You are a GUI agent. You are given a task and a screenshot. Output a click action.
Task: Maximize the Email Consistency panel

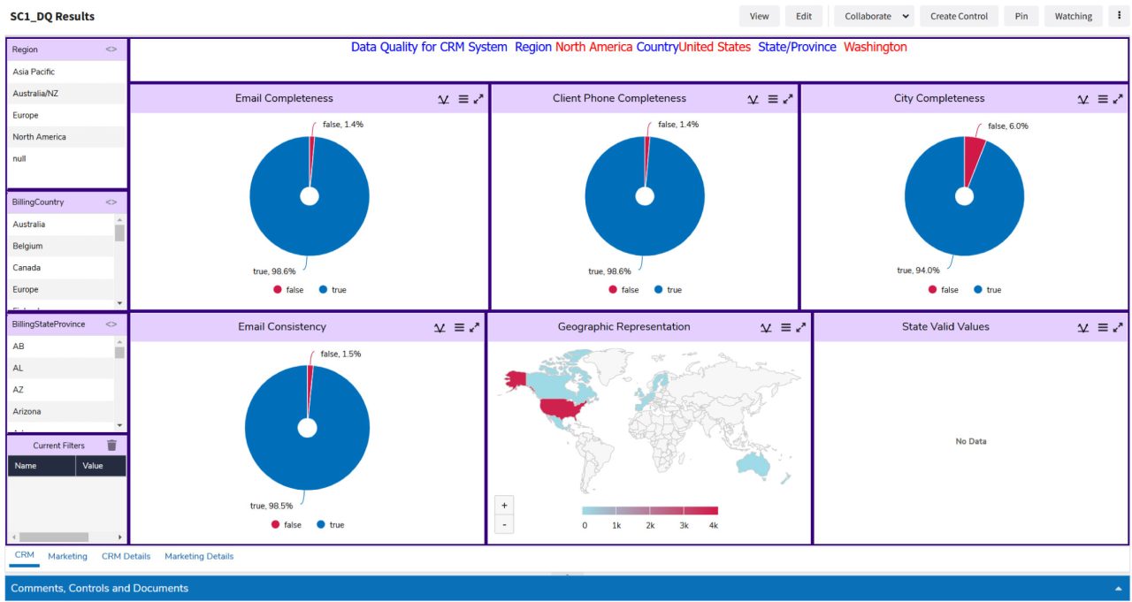pos(475,327)
